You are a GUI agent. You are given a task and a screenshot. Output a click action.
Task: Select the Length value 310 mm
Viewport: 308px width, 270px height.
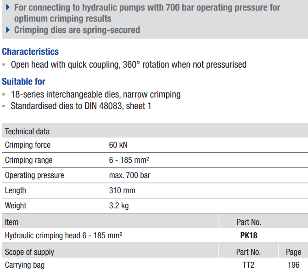tap(122, 190)
